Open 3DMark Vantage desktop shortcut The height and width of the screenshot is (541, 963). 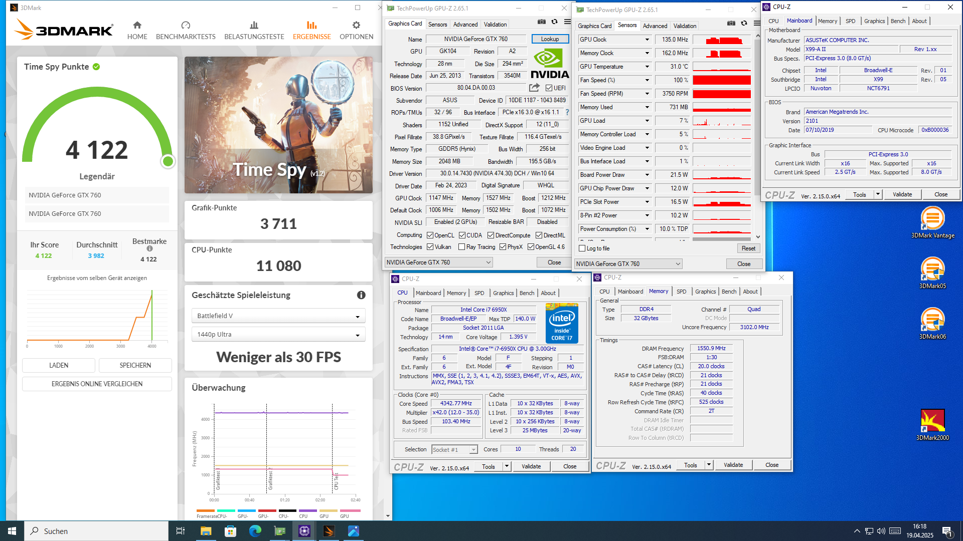[x=932, y=223]
